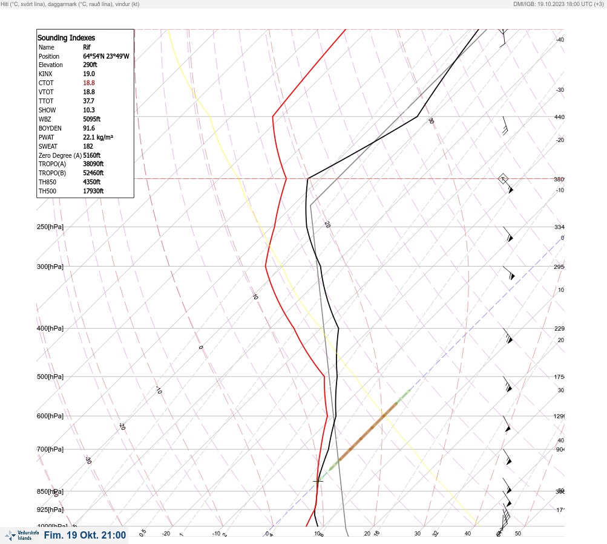The width and height of the screenshot is (607, 544).
Task: Click the 'DMI/IGB: 19.10.2023 18:00 UTC' label
Action: click(x=553, y=4)
